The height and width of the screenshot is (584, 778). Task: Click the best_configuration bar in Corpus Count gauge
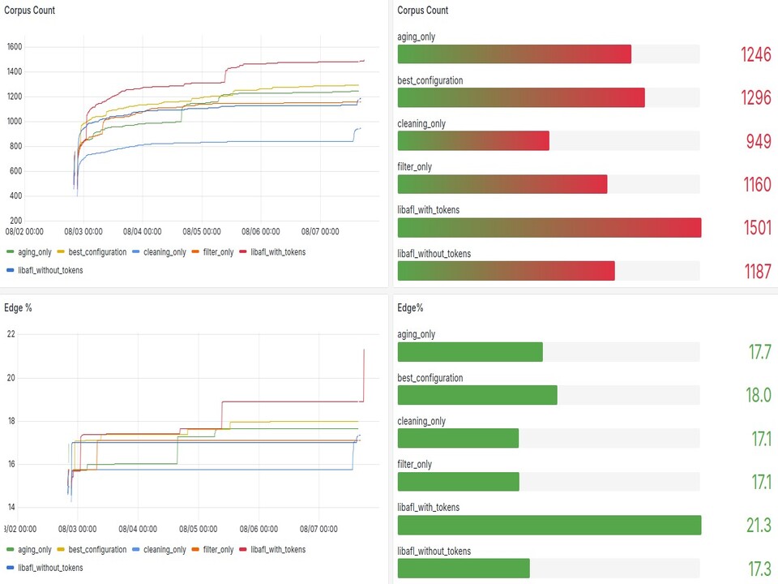click(521, 98)
